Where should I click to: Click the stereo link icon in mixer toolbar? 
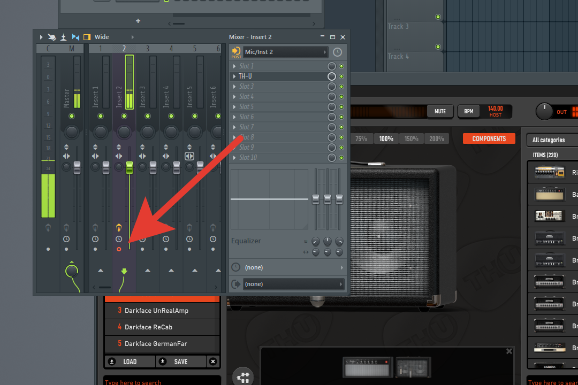pyautogui.click(x=75, y=37)
